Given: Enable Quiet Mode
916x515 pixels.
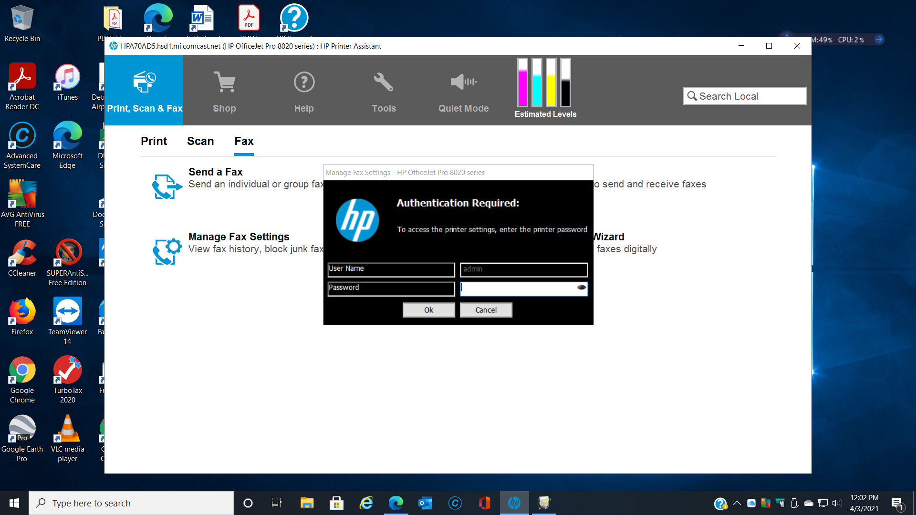Looking at the screenshot, I should (x=463, y=91).
